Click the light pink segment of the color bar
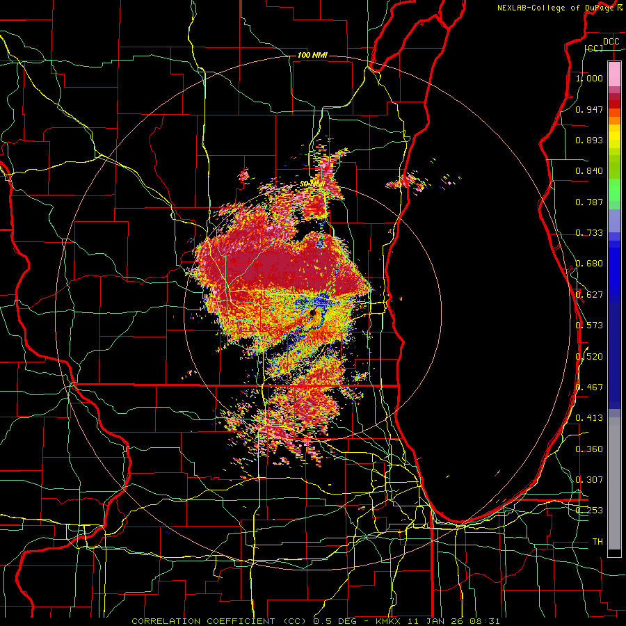Viewport: 626px width, 626px height. click(614, 74)
